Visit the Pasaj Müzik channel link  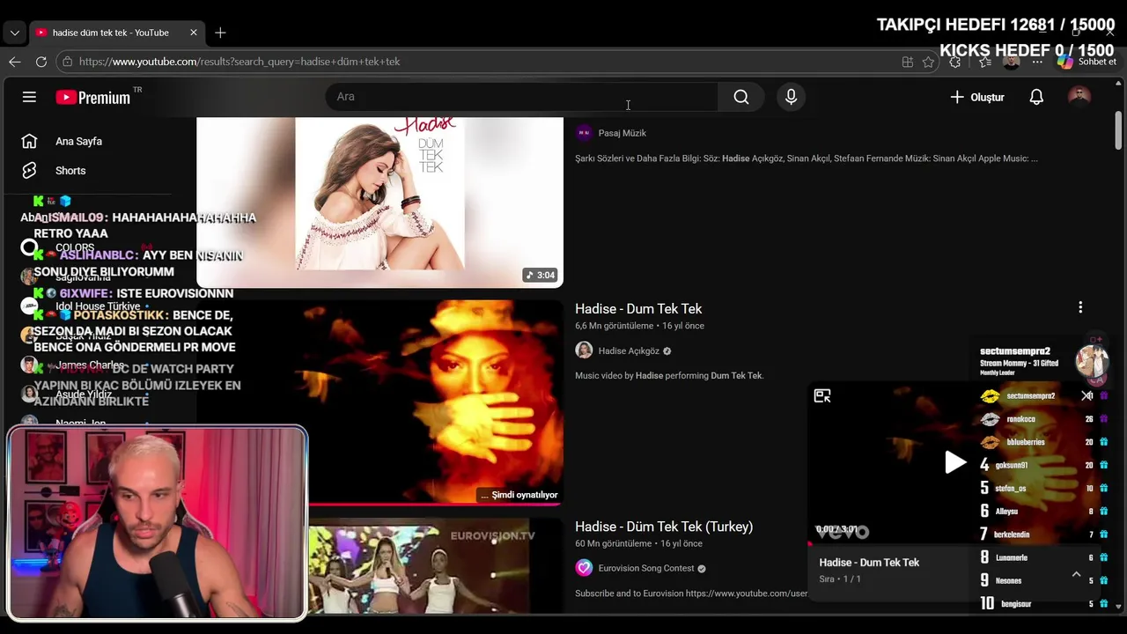tap(622, 133)
